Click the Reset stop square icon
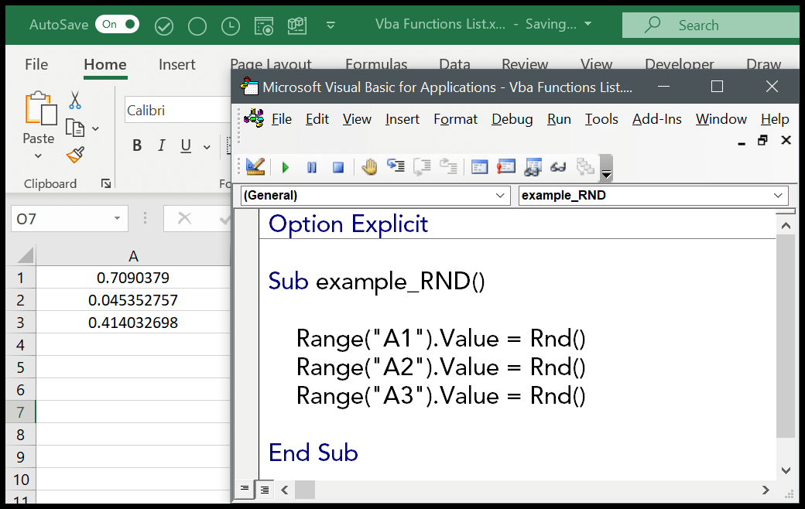Viewport: 805px width, 509px height. (337, 167)
